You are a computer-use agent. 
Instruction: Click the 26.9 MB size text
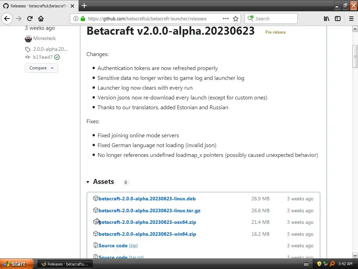[x=260, y=199]
